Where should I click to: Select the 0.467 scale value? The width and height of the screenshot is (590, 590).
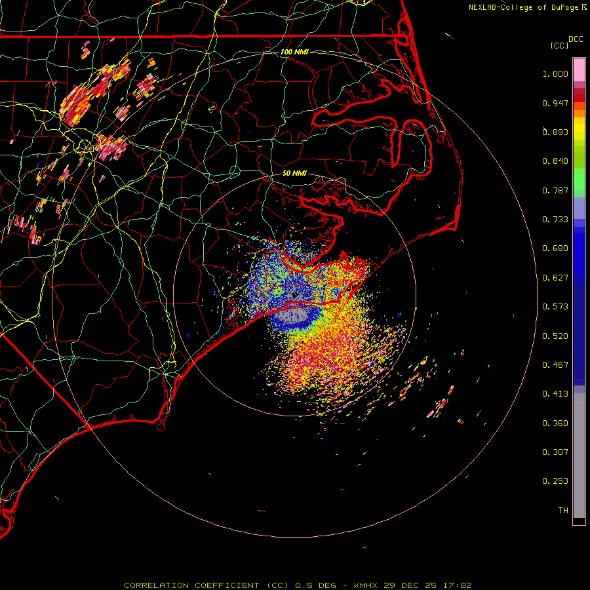(x=555, y=365)
